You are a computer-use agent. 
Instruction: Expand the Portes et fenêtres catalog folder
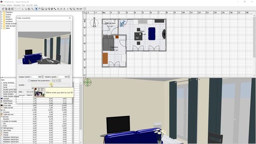tap(2, 24)
